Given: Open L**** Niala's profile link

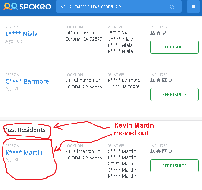Looking at the screenshot, I should [22, 34].
